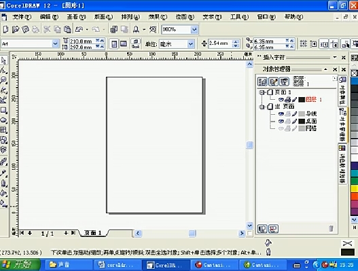Open the Outline tool flyout
This screenshot has width=358, height=271.
coord(4,183)
